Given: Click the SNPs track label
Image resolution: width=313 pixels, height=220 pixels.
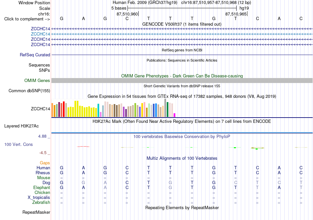Looking at the screenshot, I should click(44, 70).
